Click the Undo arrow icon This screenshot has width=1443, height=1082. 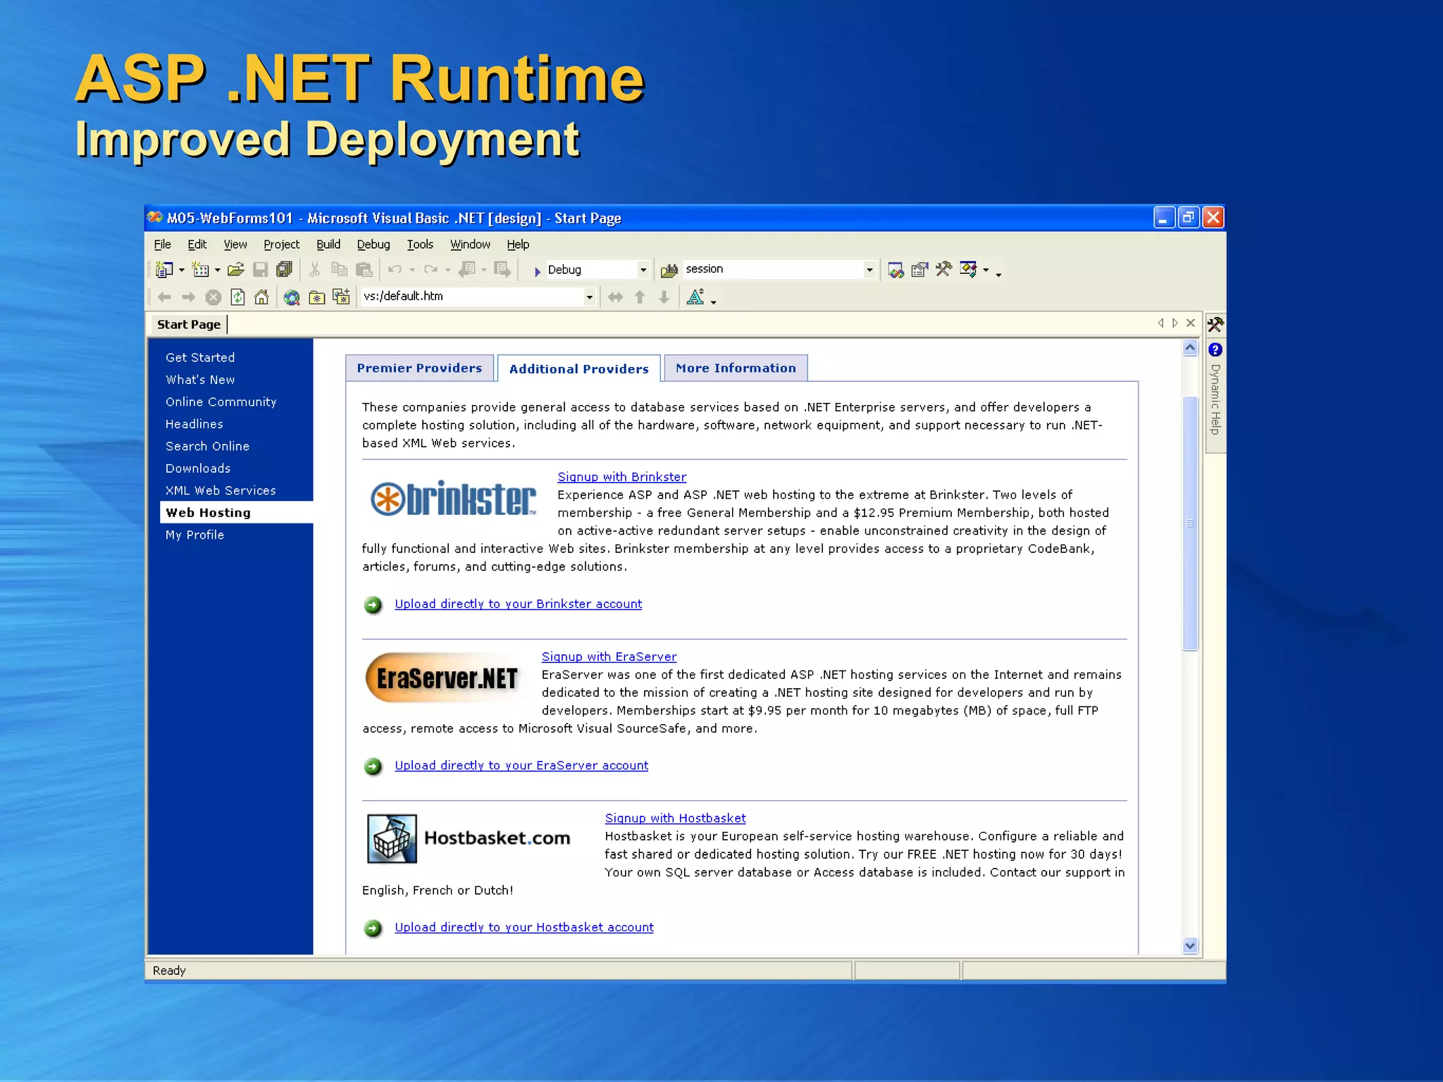[x=395, y=270]
